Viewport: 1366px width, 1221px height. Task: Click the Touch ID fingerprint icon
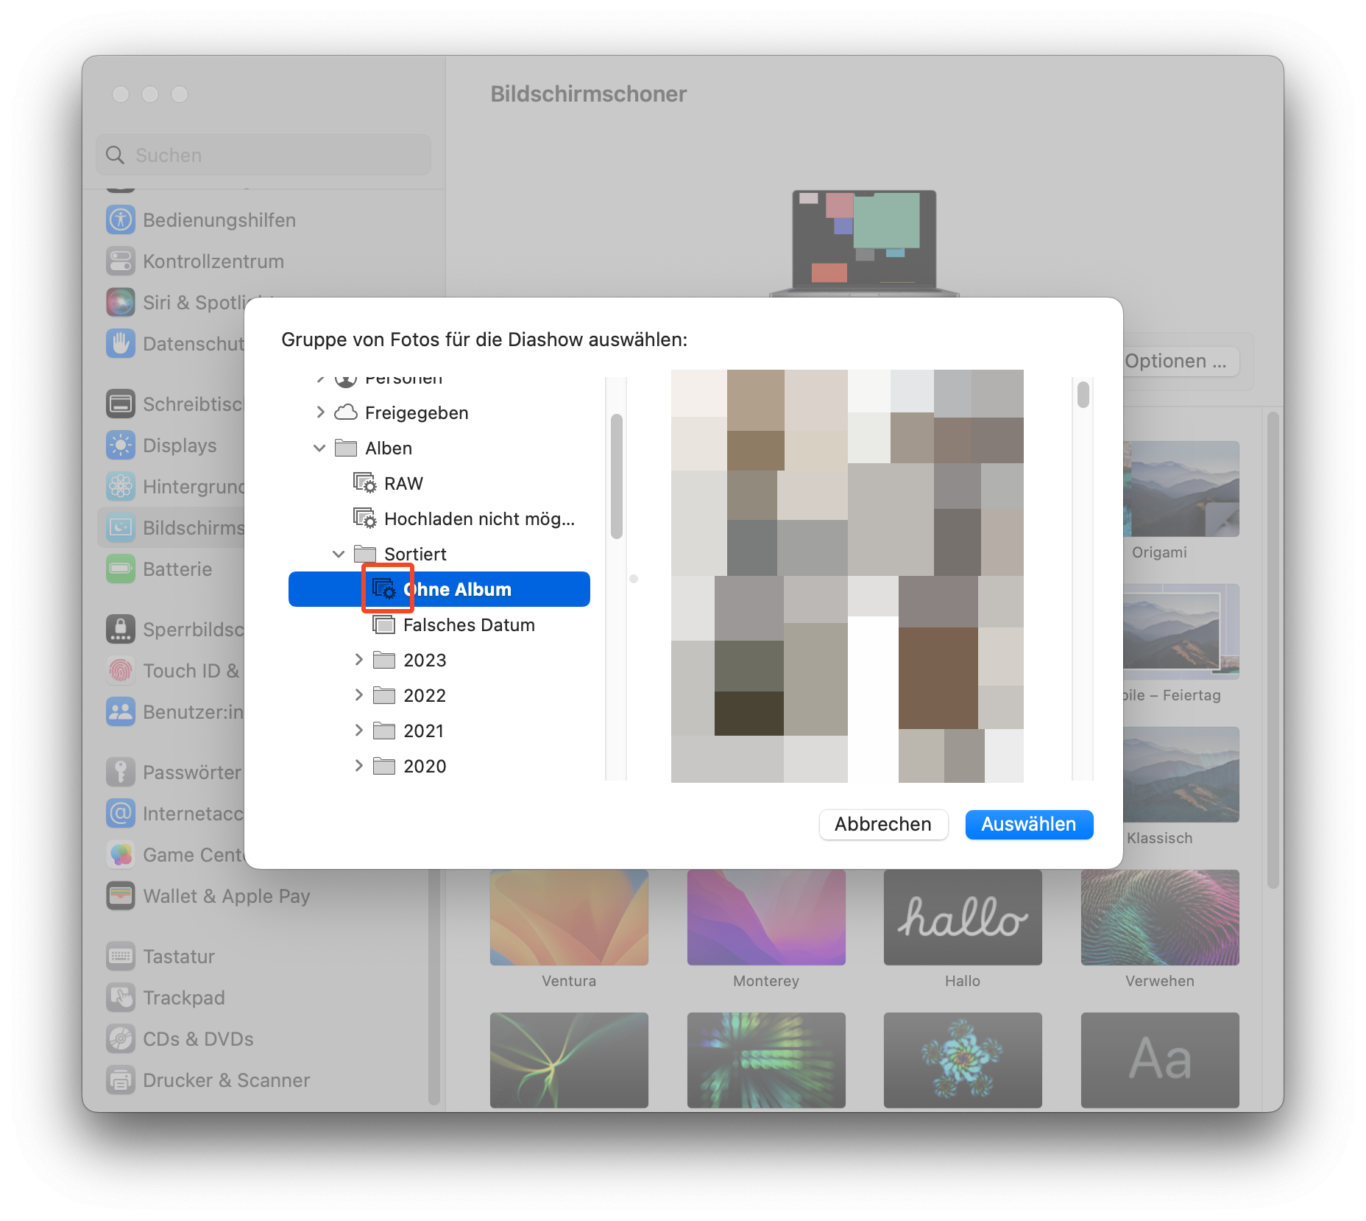(x=121, y=670)
